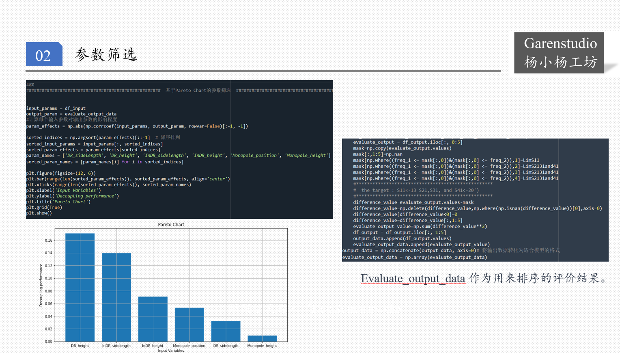Click the 0.08 y-axis tick value
The width and height of the screenshot is (620, 353).
point(49,291)
